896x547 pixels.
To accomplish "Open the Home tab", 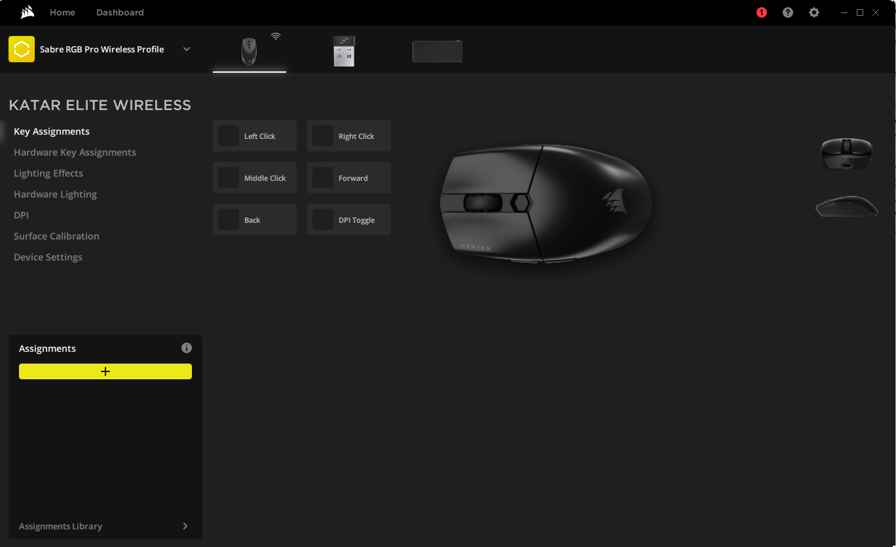I will pyautogui.click(x=62, y=12).
